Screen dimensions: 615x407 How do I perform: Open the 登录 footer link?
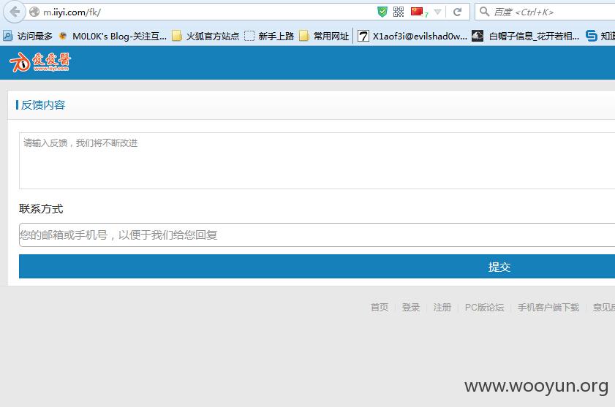[411, 308]
